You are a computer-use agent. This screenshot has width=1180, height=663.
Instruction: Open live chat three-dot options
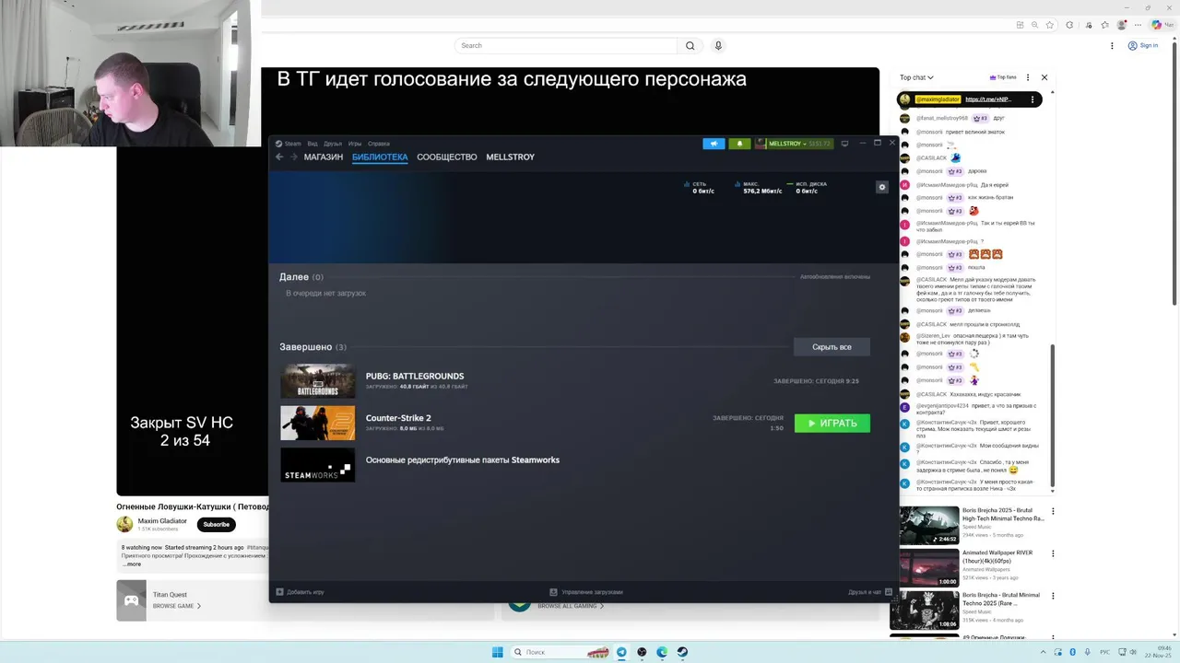pyautogui.click(x=1028, y=77)
